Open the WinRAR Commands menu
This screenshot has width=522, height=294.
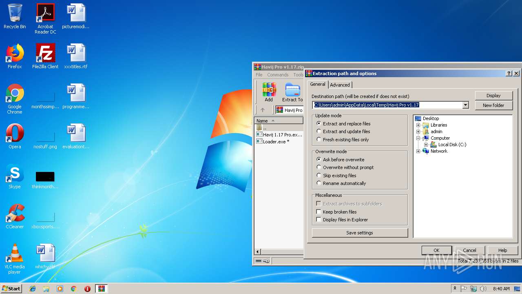pos(278,75)
